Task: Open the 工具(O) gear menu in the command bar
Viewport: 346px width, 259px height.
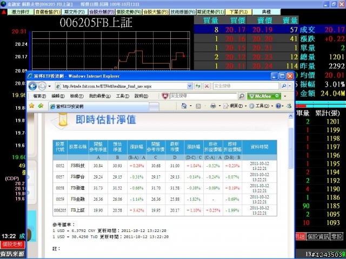Action: pos(261,106)
